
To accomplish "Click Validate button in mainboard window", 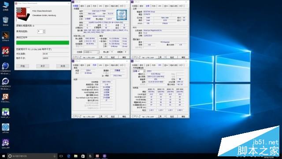I will tap(172, 57).
